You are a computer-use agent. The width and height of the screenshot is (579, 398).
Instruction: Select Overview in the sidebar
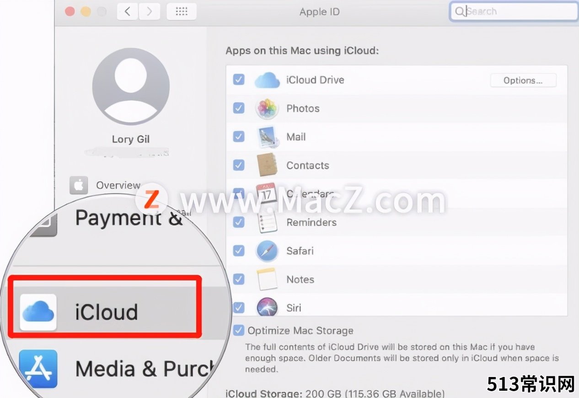[118, 185]
